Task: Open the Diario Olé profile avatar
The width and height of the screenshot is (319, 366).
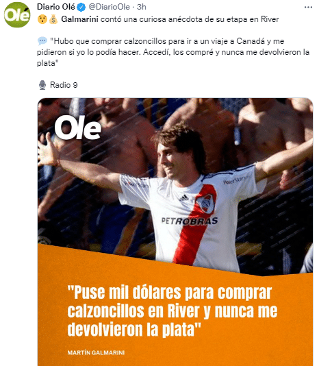Action: tap(17, 15)
